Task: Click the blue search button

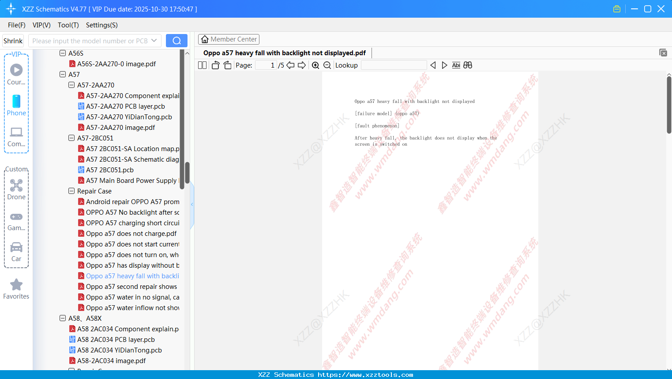Action: tap(176, 41)
